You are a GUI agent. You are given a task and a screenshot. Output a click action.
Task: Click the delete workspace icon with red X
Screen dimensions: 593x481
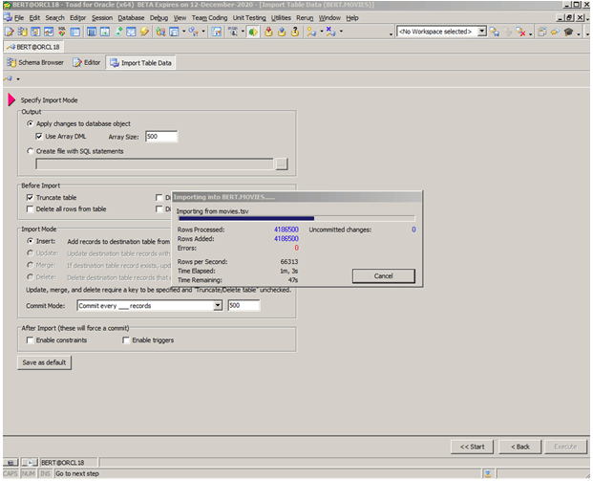[520, 32]
